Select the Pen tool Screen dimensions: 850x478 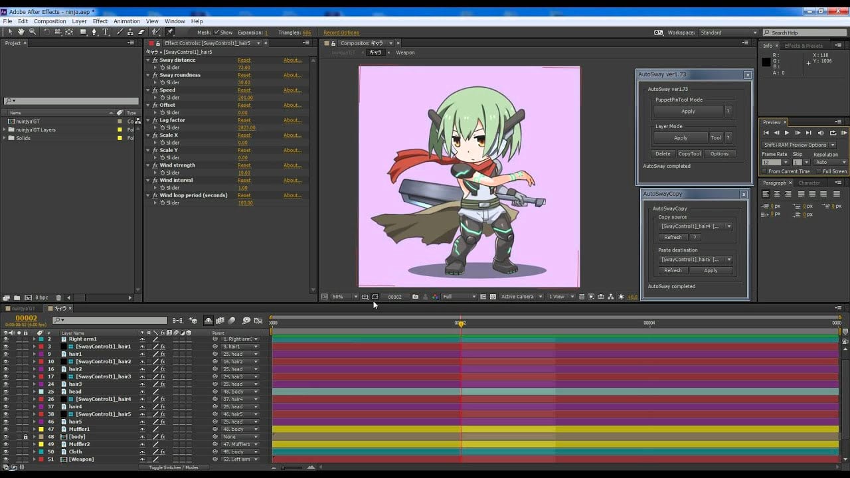(x=94, y=32)
